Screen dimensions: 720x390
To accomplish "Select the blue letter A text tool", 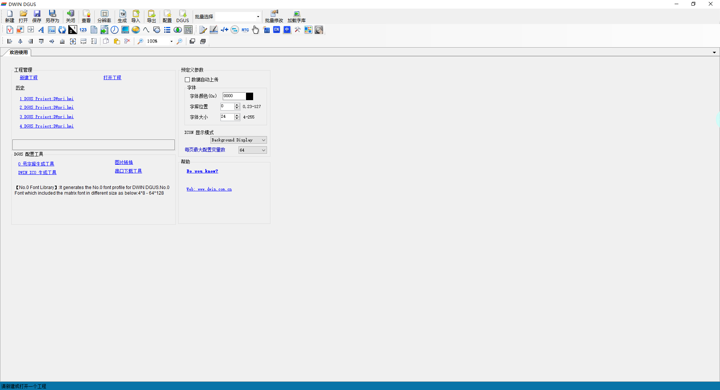I will [x=41, y=30].
